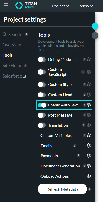Open Enable Auto Save gear settings

89,105
